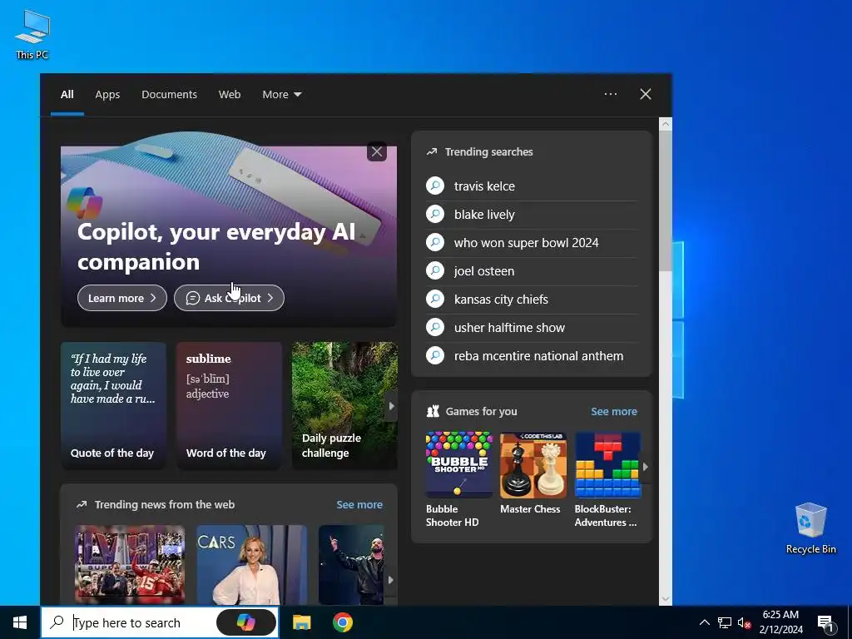Open the Bubble Shooter HD game thumbnail
This screenshot has height=639, width=852.
coord(458,464)
